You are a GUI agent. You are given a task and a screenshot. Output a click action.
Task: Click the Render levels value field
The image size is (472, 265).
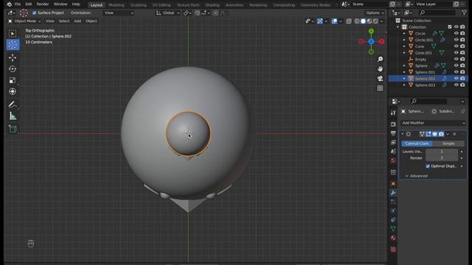pos(442,158)
